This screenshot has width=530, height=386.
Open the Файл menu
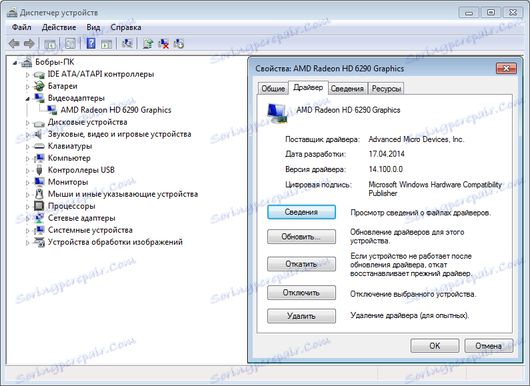(21, 27)
